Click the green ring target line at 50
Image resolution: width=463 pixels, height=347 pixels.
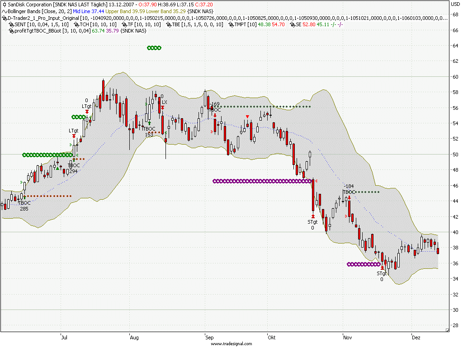[47, 155]
